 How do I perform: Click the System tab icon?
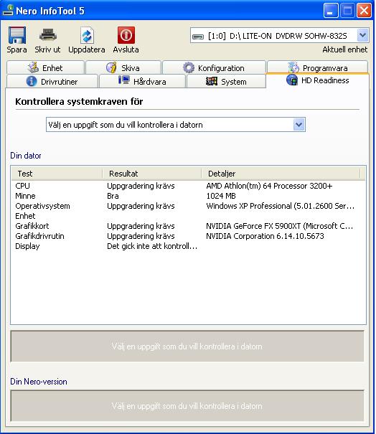point(212,81)
